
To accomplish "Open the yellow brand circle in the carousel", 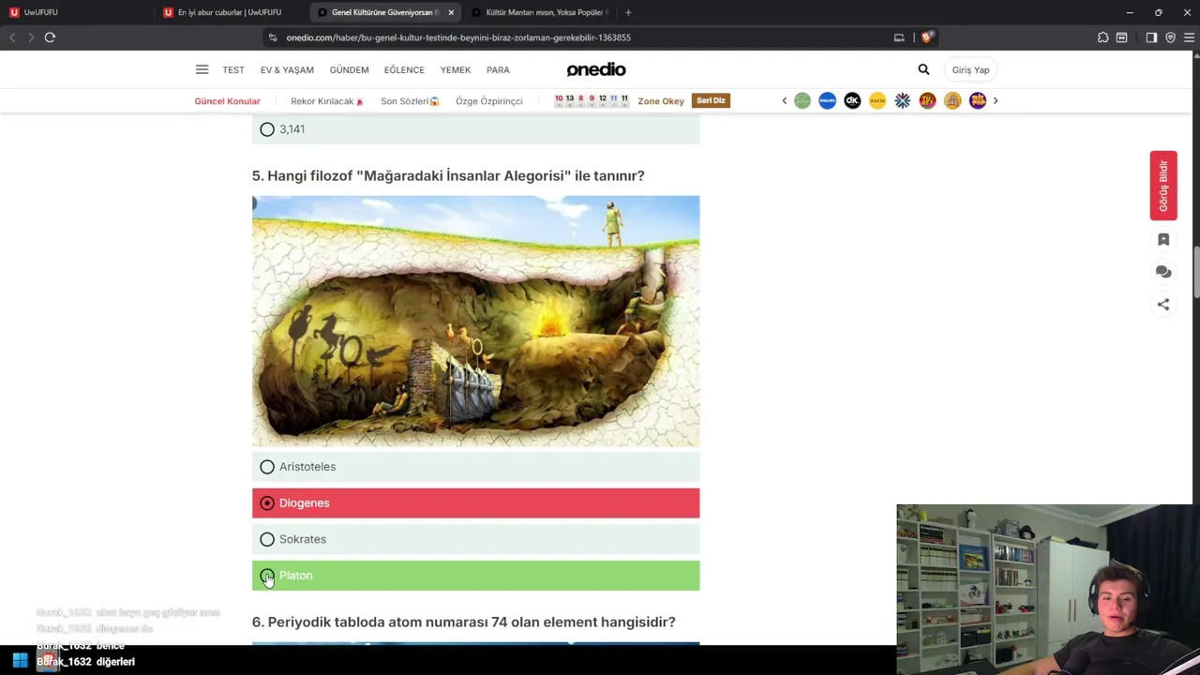I will pyautogui.click(x=877, y=100).
